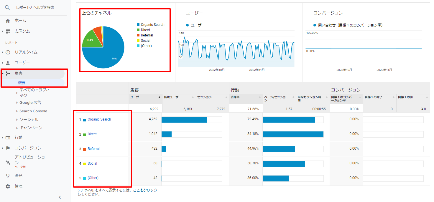Click the sort arrow on セッション column
Screen dimensions: 434x202
coord(226,97)
